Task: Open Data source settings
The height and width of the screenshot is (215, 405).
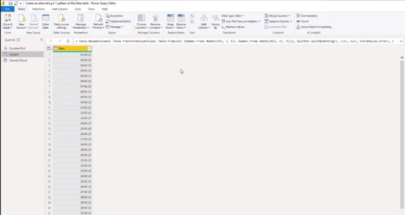Action: 61,22
